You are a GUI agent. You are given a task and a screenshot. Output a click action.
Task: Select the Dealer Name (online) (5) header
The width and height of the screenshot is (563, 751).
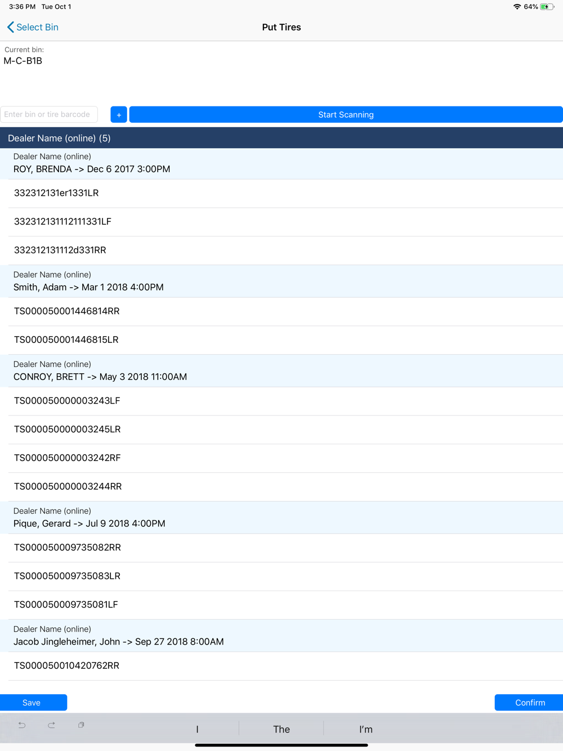tap(281, 138)
